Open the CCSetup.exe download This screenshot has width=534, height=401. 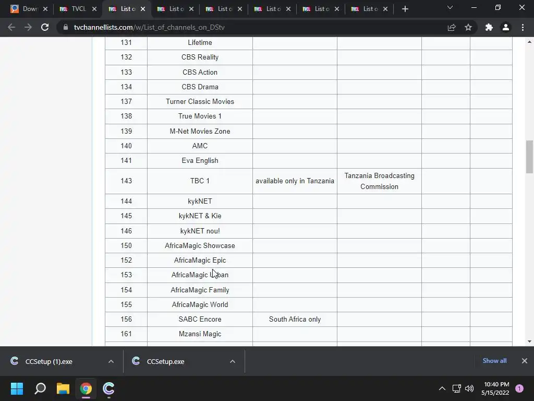pyautogui.click(x=165, y=361)
